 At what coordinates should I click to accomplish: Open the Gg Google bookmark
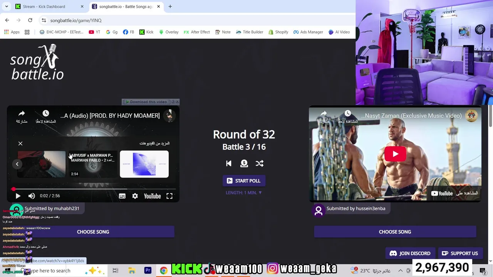pyautogui.click(x=112, y=32)
